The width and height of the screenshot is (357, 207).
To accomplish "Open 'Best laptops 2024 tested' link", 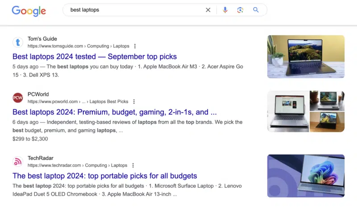I will coord(95,56).
